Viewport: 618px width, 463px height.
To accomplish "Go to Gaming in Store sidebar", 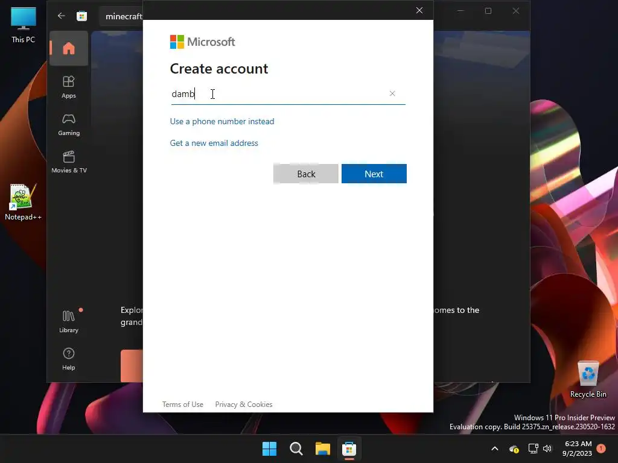I will point(69,124).
